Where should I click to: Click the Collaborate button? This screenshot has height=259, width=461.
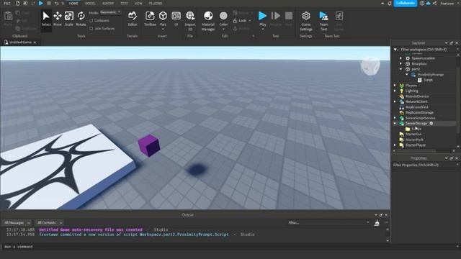point(405,3)
